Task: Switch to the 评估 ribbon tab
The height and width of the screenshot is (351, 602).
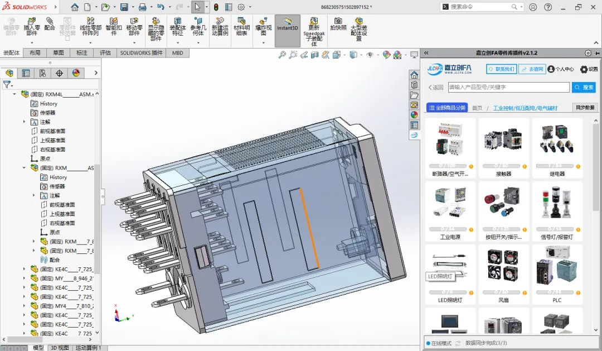Action: [105, 52]
